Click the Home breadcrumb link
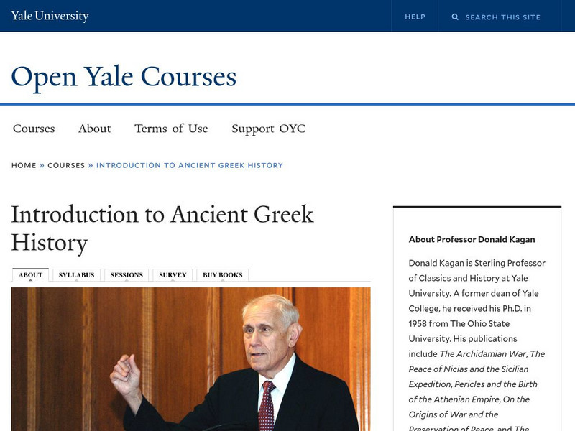575x431 pixels. 24,165
